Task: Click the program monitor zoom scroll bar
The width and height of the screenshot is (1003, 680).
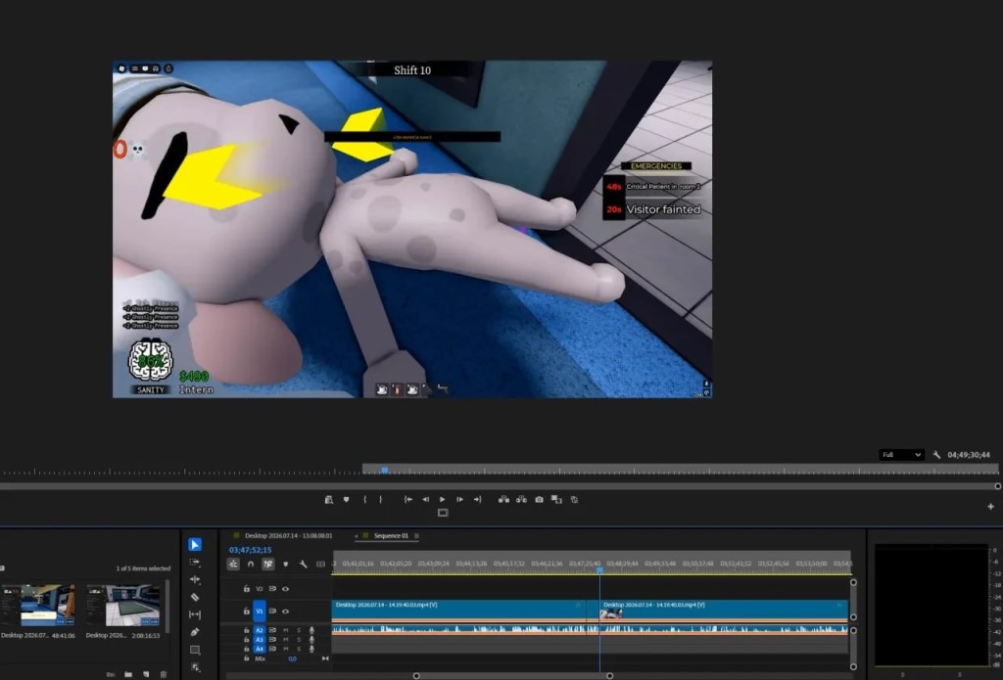Action: tap(501, 485)
